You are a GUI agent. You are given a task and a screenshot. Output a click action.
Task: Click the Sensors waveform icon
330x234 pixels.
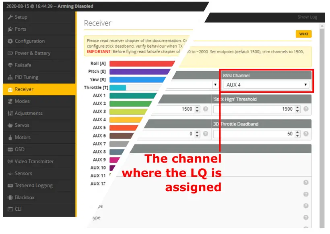10,174
